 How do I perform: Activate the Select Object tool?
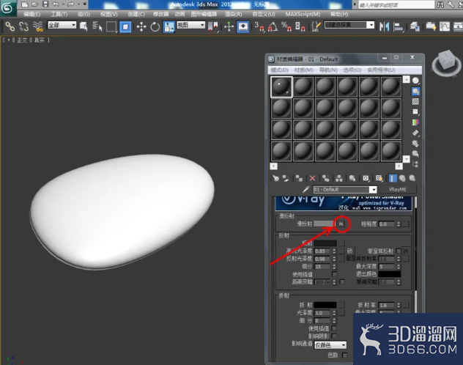(x=84, y=26)
